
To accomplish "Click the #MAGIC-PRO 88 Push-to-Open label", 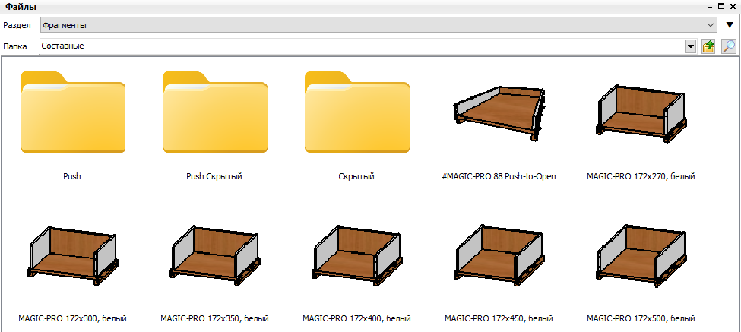I will [x=499, y=176].
